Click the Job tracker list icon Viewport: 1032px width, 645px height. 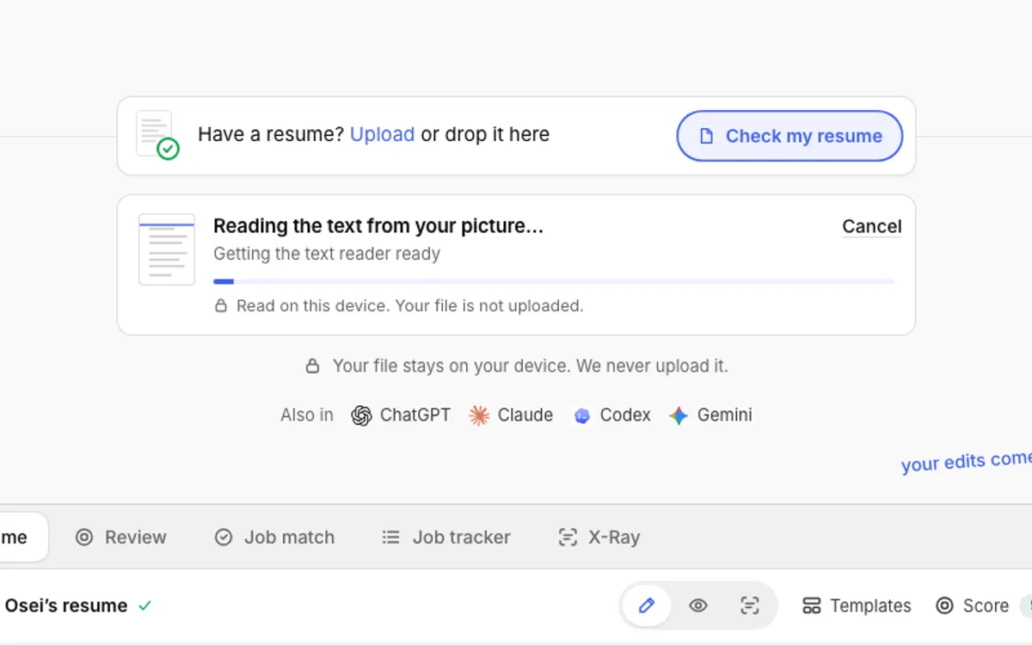(391, 537)
